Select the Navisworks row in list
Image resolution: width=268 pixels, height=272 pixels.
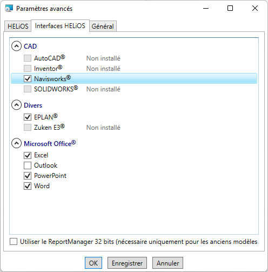(x=134, y=78)
